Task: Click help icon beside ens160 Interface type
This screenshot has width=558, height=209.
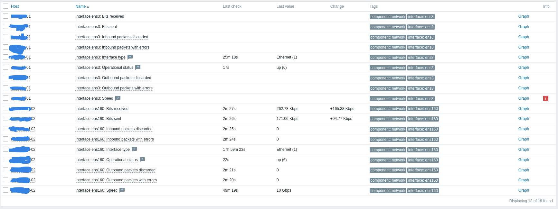Action: click(x=134, y=149)
